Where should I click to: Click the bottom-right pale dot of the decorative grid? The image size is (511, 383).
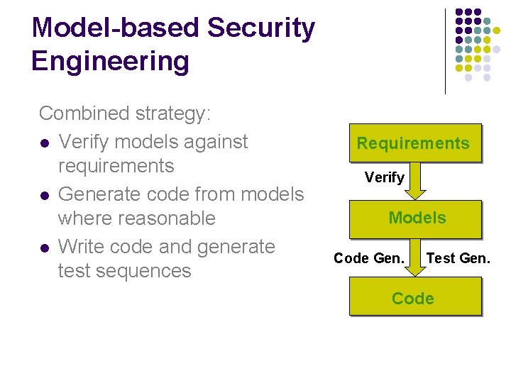click(x=487, y=78)
